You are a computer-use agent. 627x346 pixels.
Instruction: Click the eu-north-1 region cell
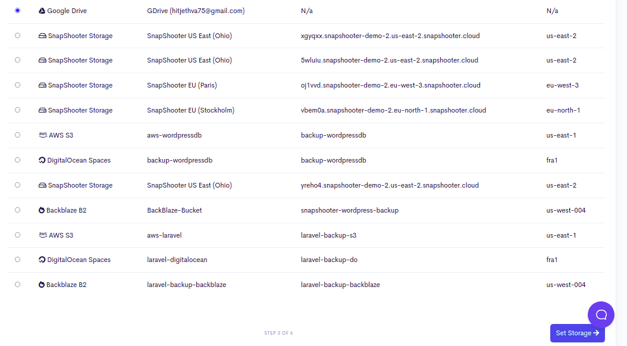tap(563, 110)
